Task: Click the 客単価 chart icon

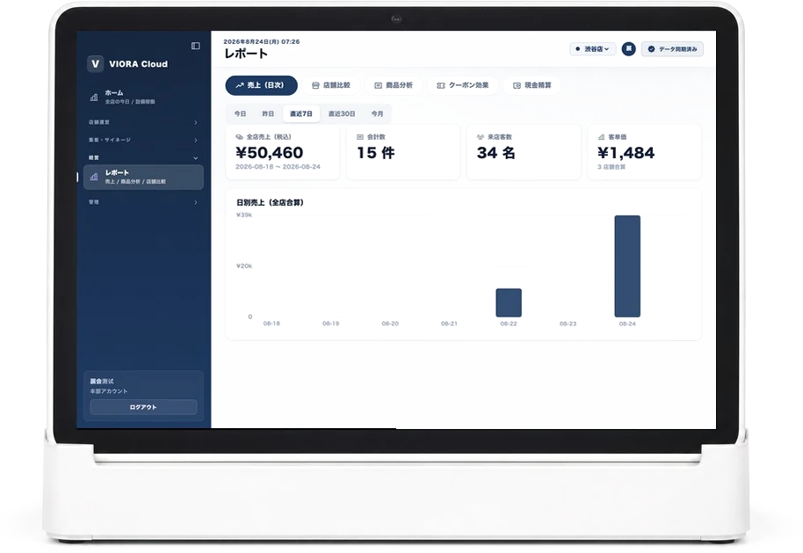Action: point(601,137)
